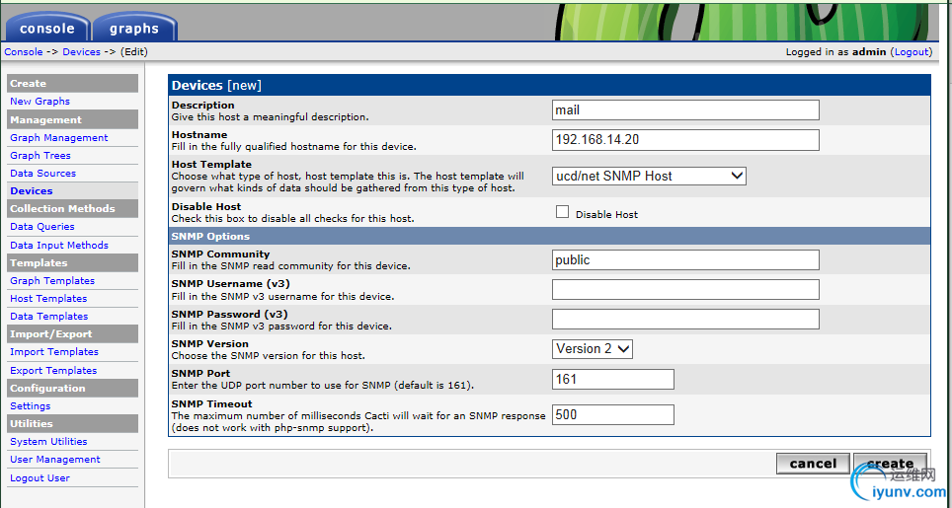Click the Import/Export section header
The height and width of the screenshot is (508, 952).
click(72, 334)
